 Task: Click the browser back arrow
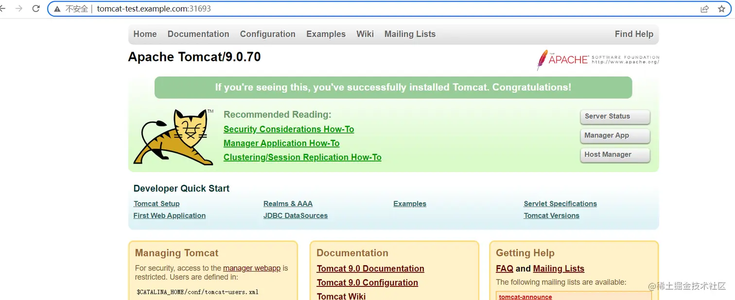coord(2,9)
